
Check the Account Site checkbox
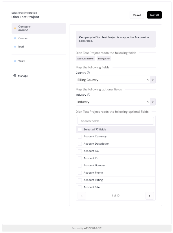80,187
